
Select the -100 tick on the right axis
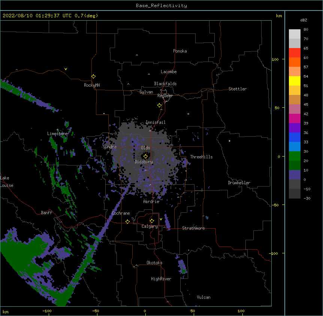(274, 253)
